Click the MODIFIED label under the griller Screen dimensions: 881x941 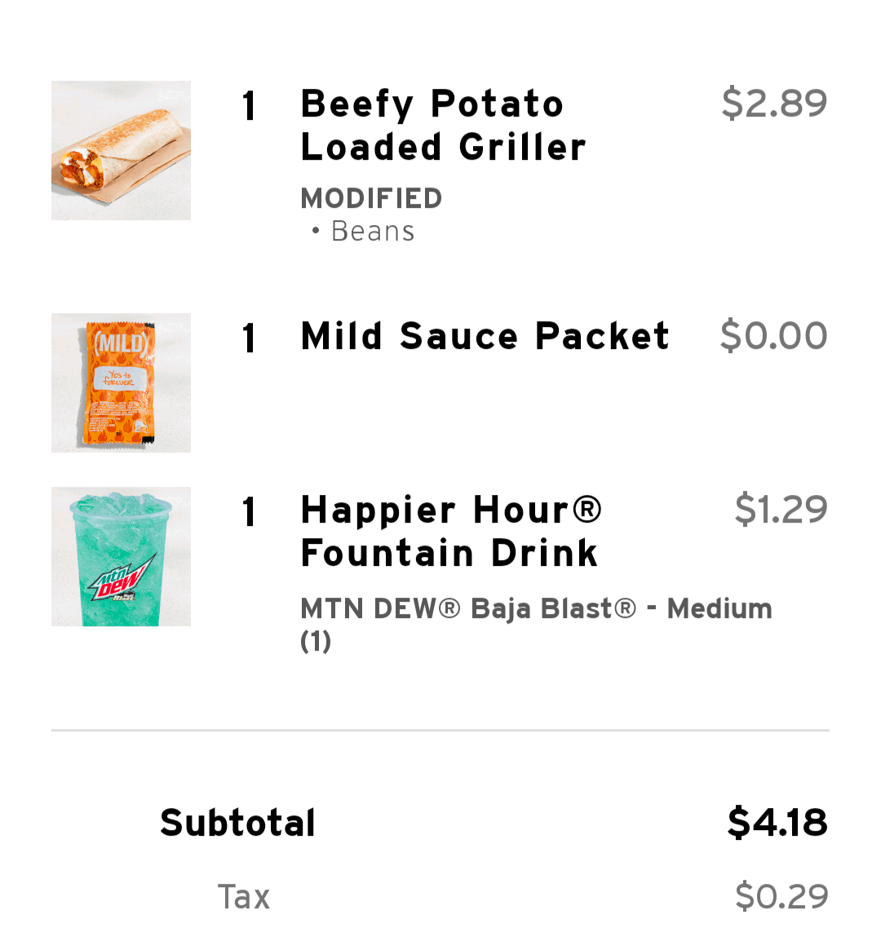(x=371, y=198)
